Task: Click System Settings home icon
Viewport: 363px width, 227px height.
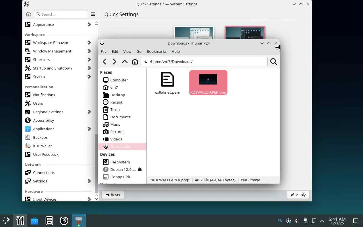Action: click(28, 14)
